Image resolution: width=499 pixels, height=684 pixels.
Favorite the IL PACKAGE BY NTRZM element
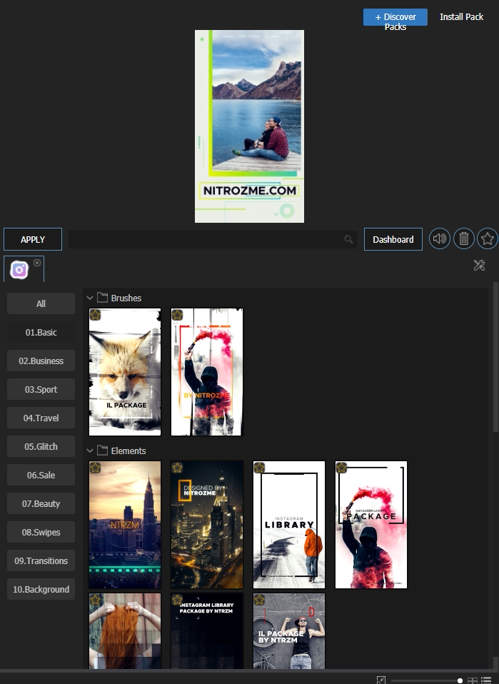(x=259, y=600)
